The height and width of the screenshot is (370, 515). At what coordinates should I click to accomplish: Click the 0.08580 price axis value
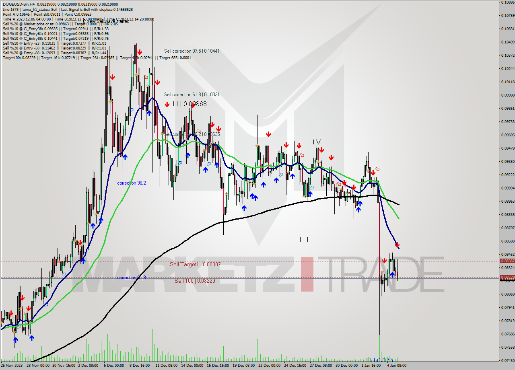coord(508,241)
